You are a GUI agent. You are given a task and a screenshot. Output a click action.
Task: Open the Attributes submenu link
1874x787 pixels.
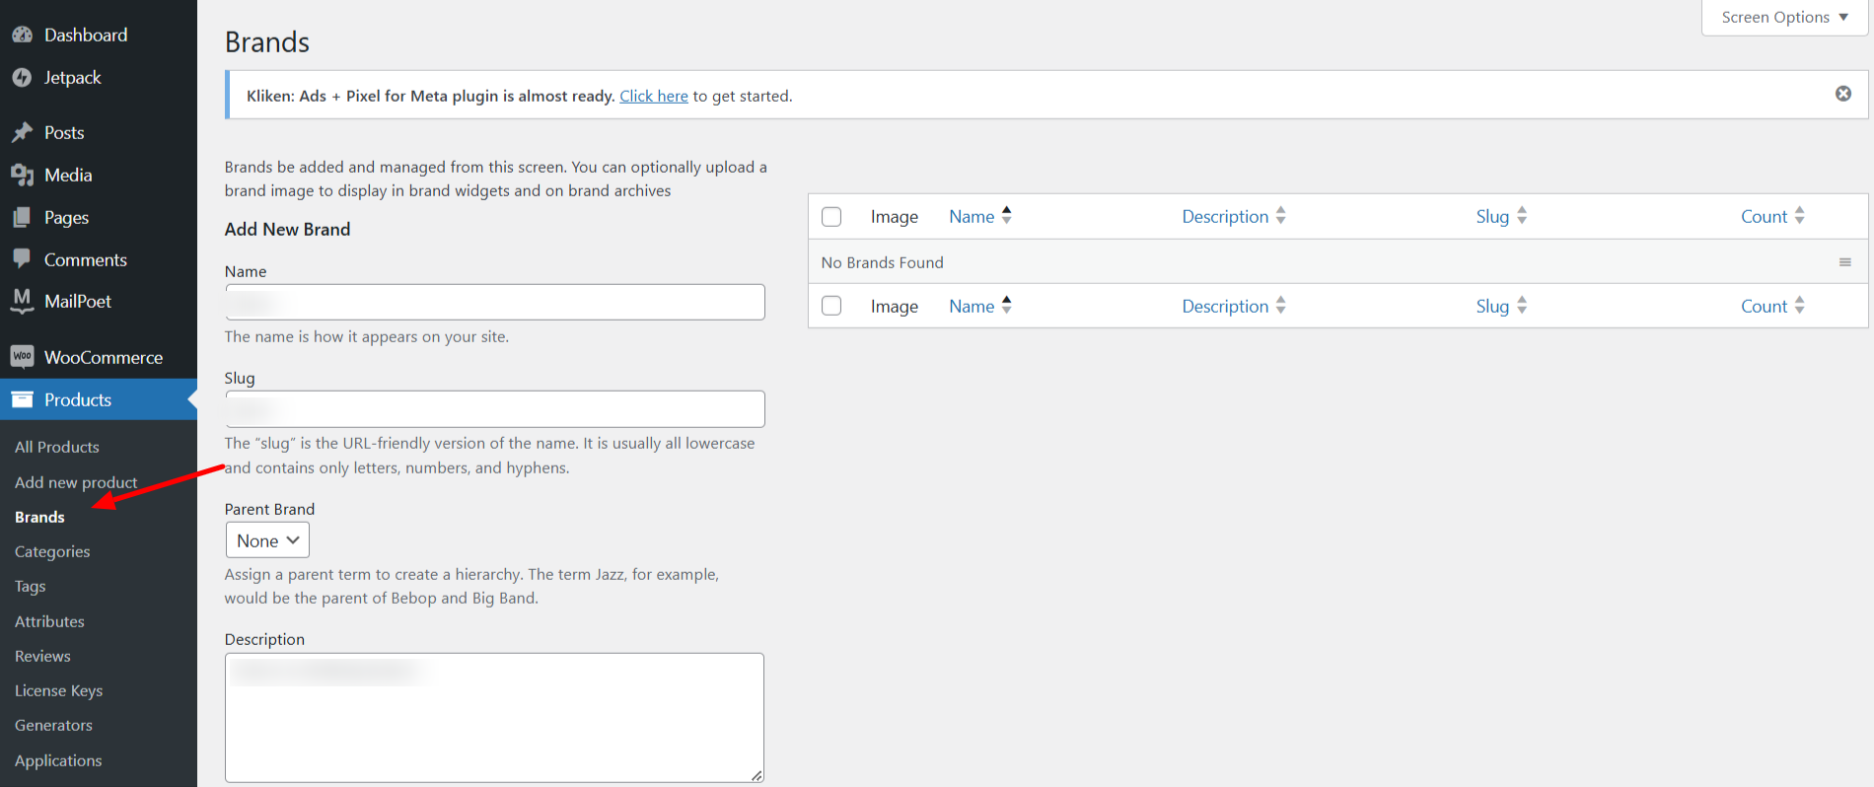click(49, 621)
